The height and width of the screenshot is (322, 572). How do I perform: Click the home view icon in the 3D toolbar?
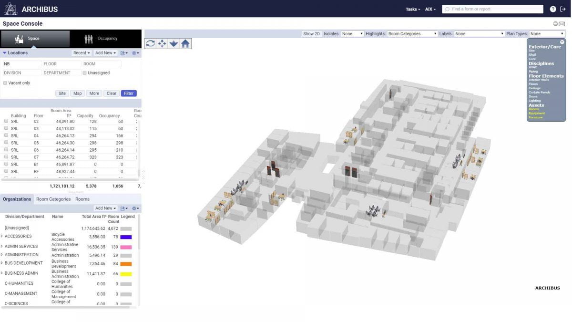coord(185,43)
